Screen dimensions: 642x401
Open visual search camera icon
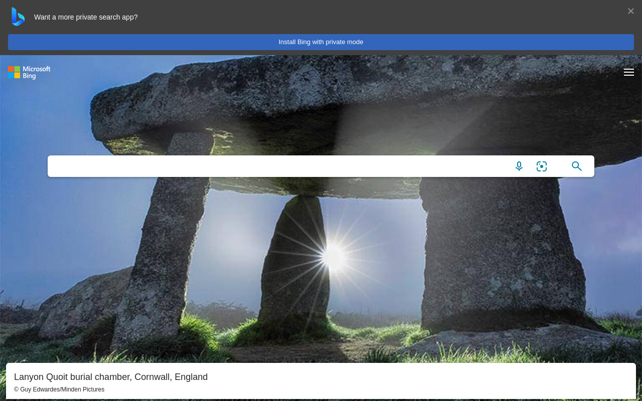[542, 166]
